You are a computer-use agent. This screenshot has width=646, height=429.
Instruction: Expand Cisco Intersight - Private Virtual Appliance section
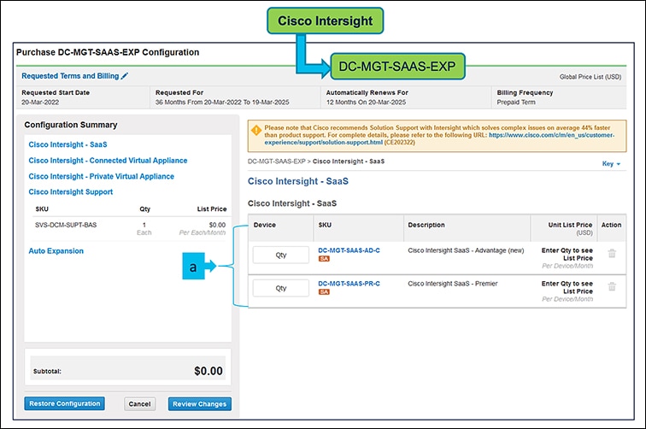point(101,176)
